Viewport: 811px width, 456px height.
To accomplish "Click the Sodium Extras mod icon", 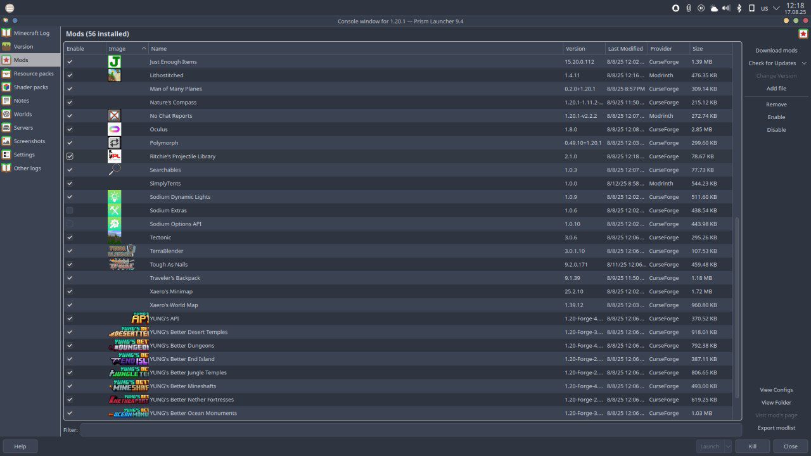I will (x=115, y=210).
